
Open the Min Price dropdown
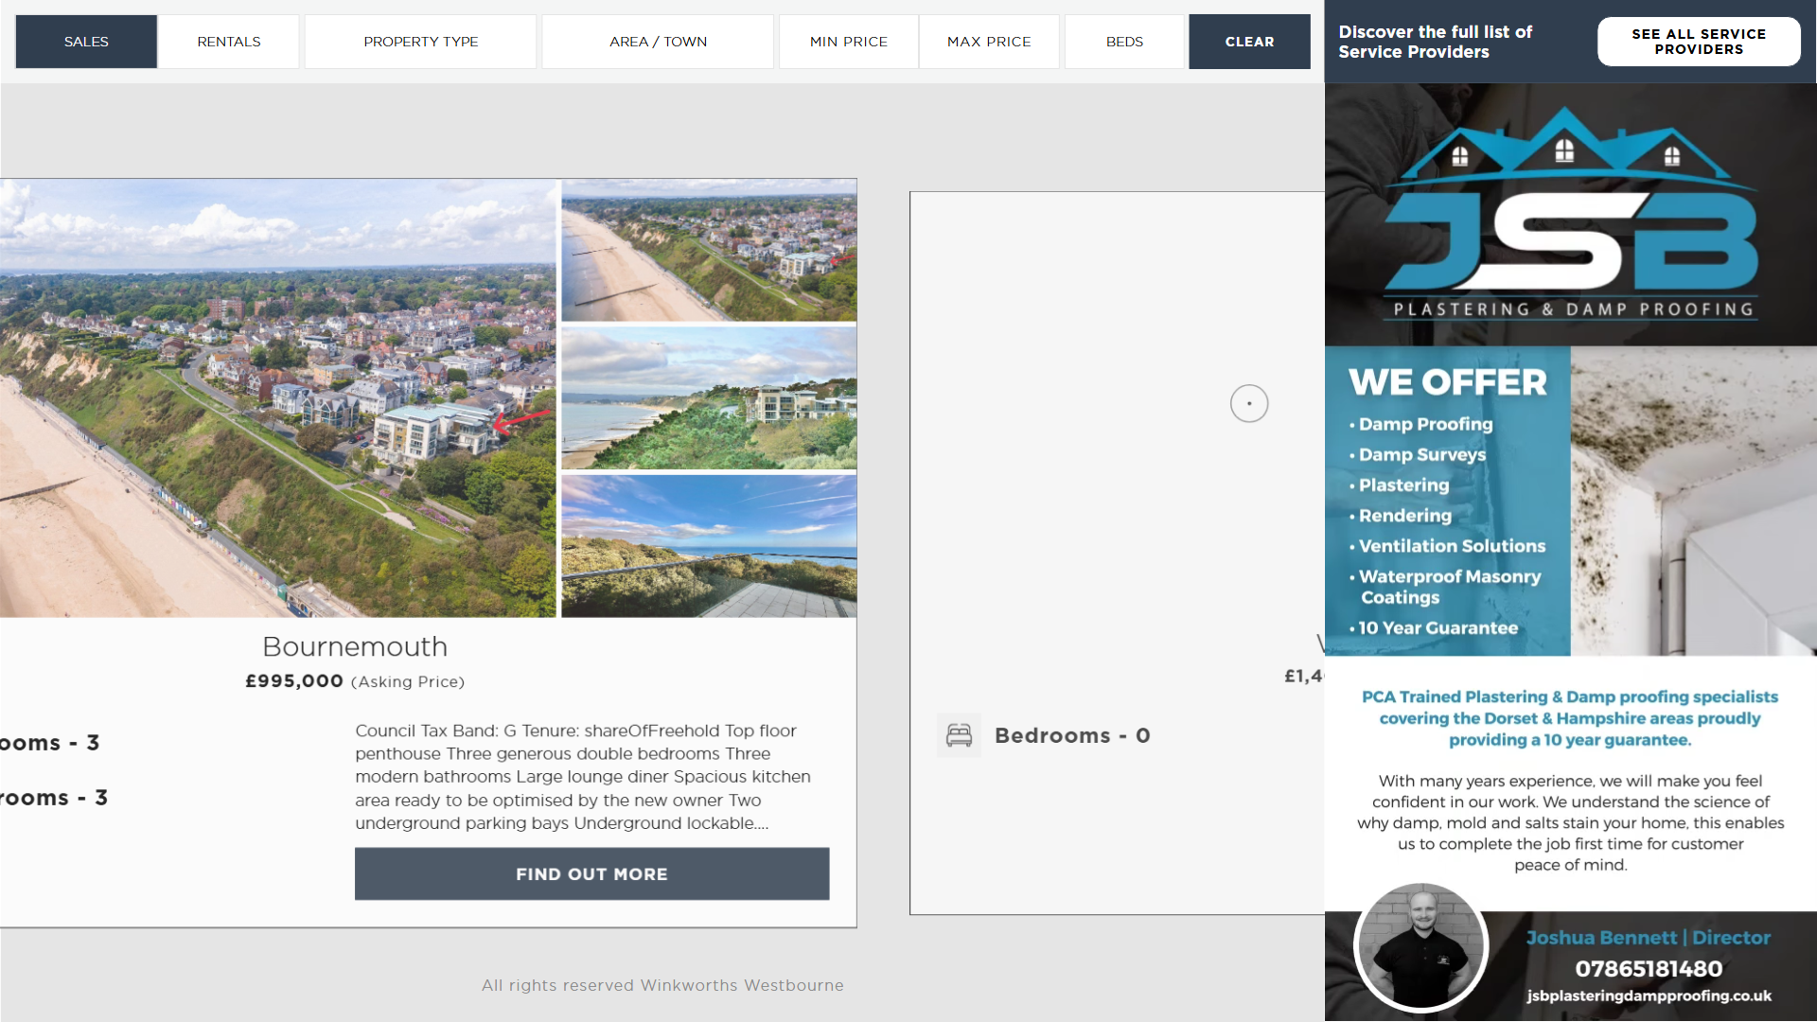click(848, 42)
